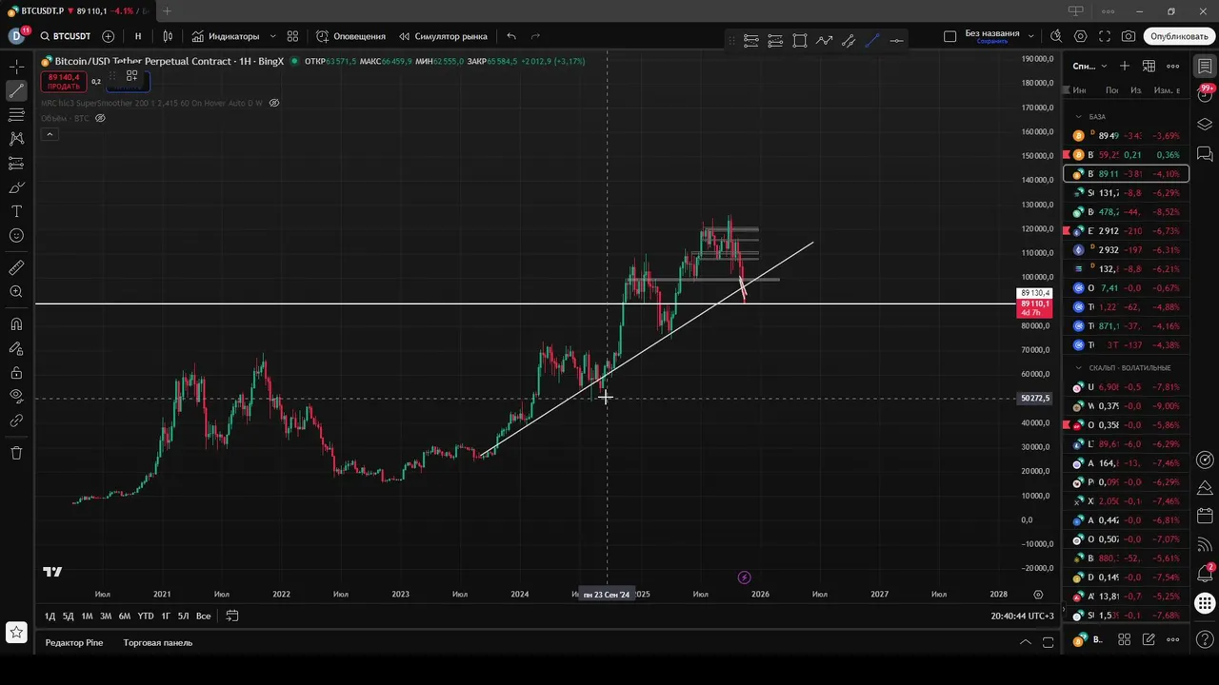1219x685 pixels.
Task: Collapse bottom panel with chevron up
Action: pos(1026,643)
